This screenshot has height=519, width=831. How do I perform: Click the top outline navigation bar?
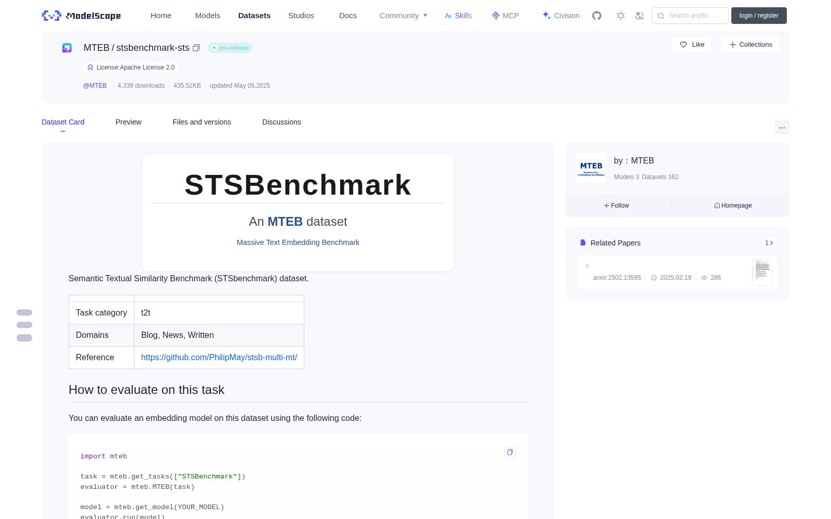[24, 312]
